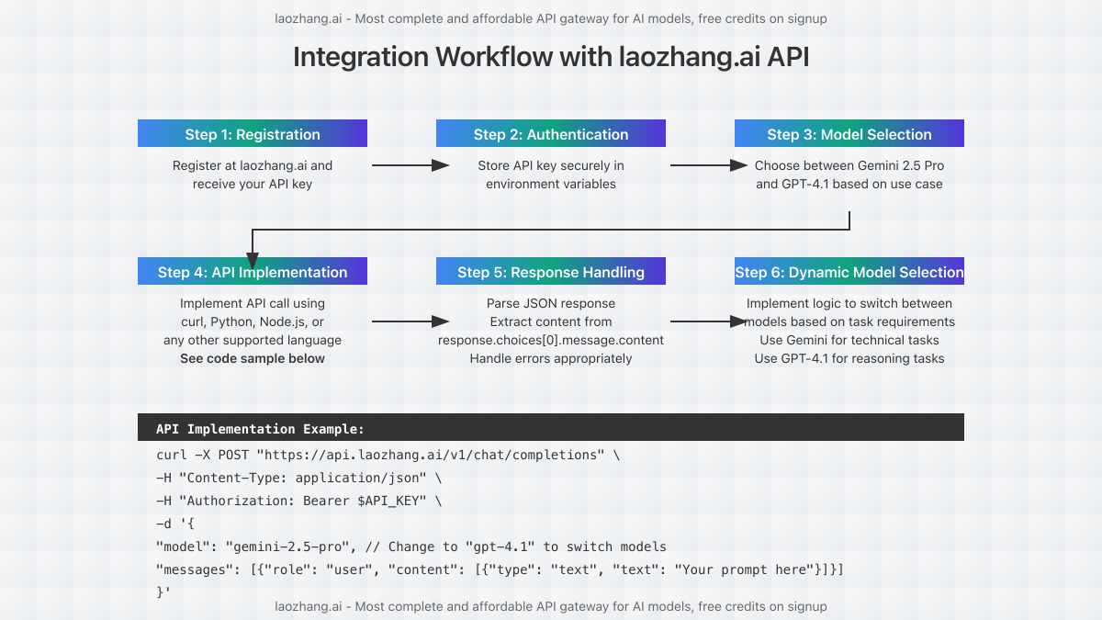Click the closing }' code line
The image size is (1102, 620).
(163, 592)
